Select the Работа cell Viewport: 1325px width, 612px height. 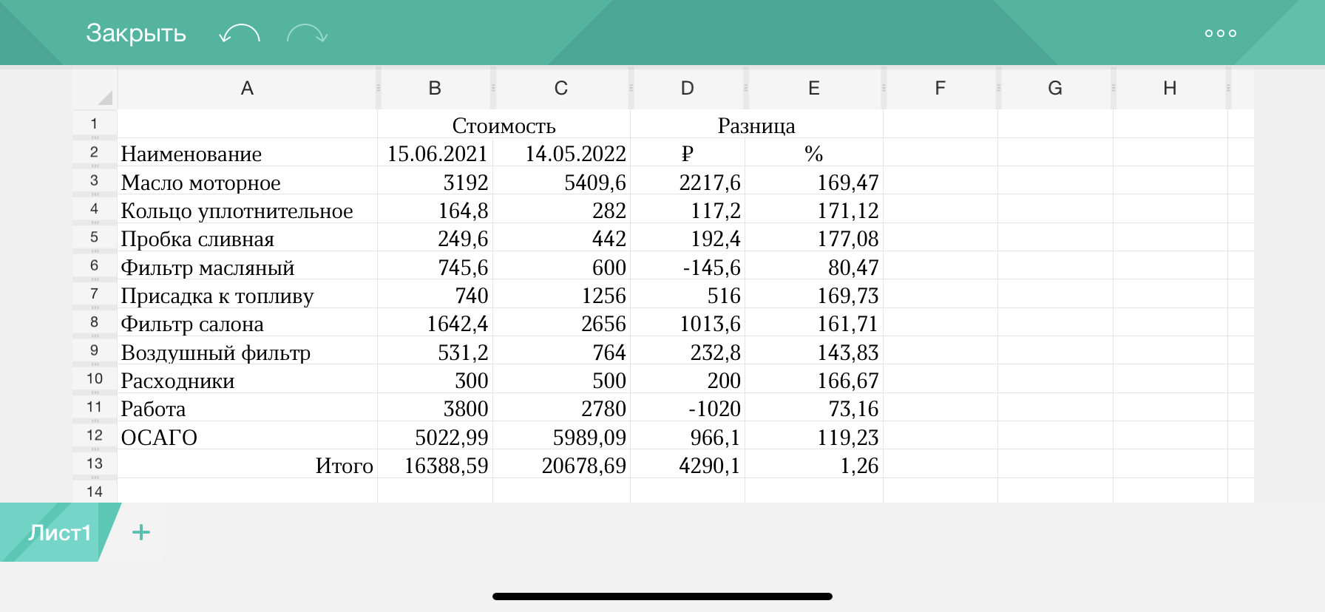[x=247, y=407]
